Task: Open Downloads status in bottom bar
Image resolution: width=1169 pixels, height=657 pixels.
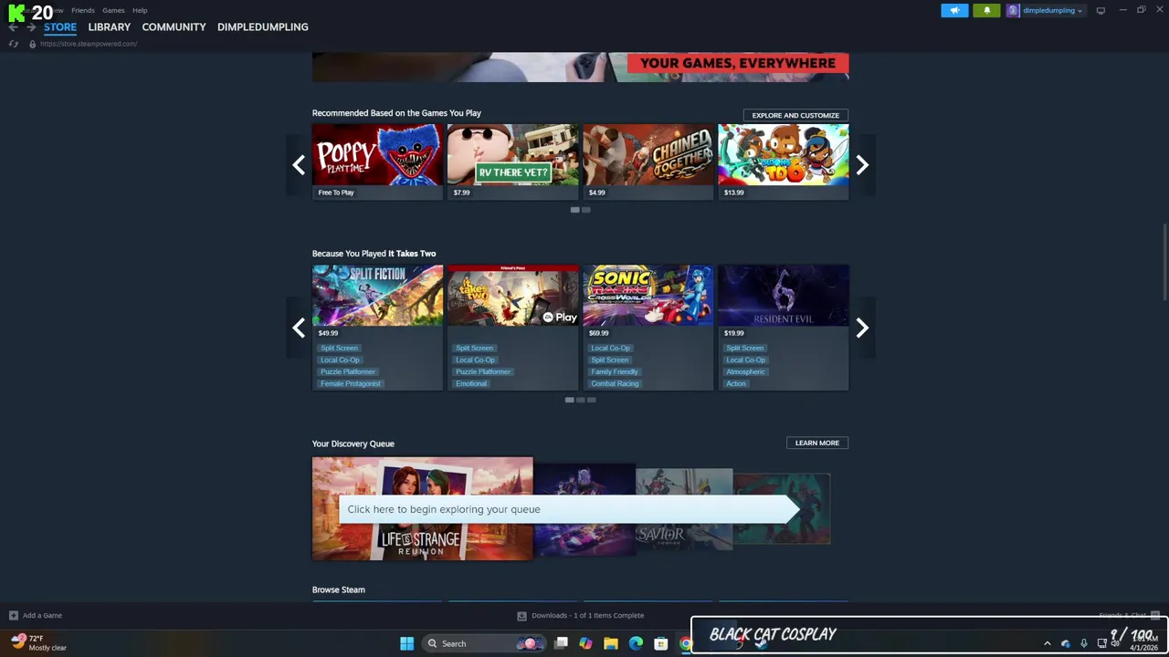Action: click(581, 616)
